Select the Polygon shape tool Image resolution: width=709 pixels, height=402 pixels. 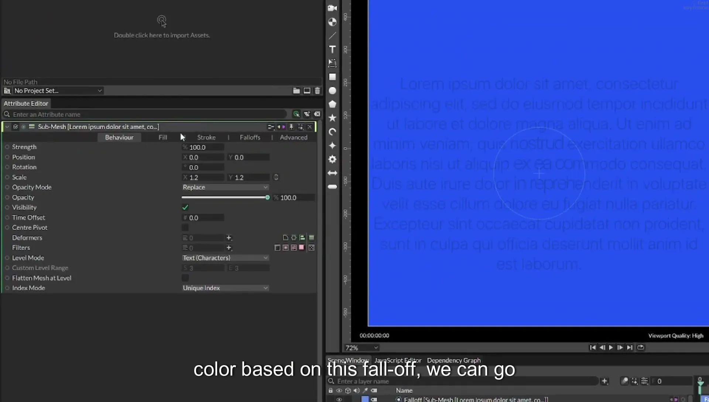(x=332, y=104)
